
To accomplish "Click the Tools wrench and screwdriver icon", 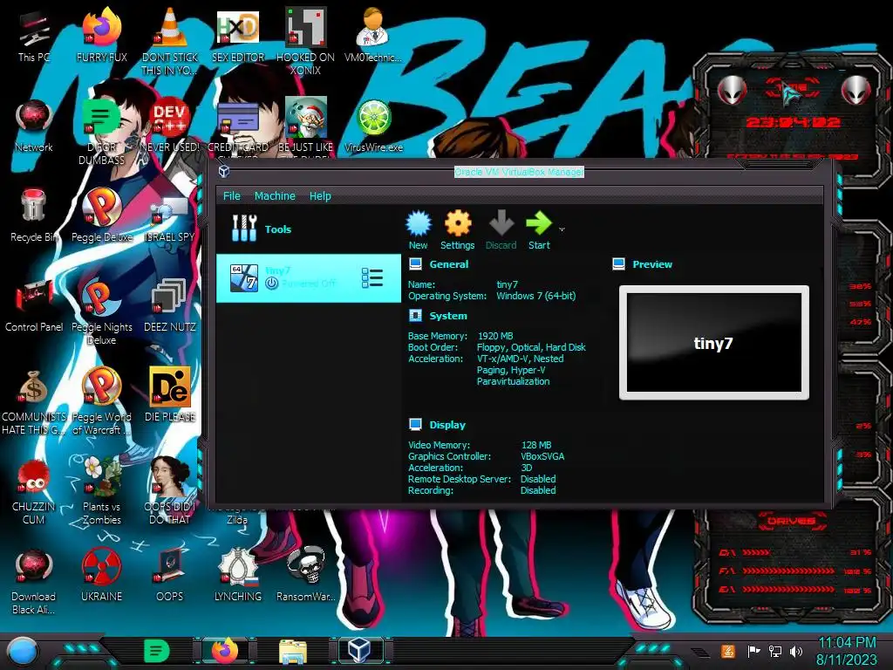I will [244, 228].
